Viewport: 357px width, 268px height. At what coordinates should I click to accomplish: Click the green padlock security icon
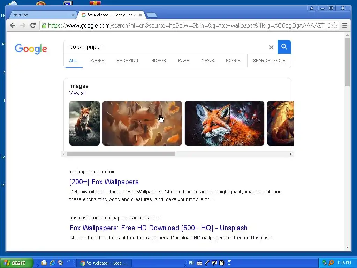[44, 25]
